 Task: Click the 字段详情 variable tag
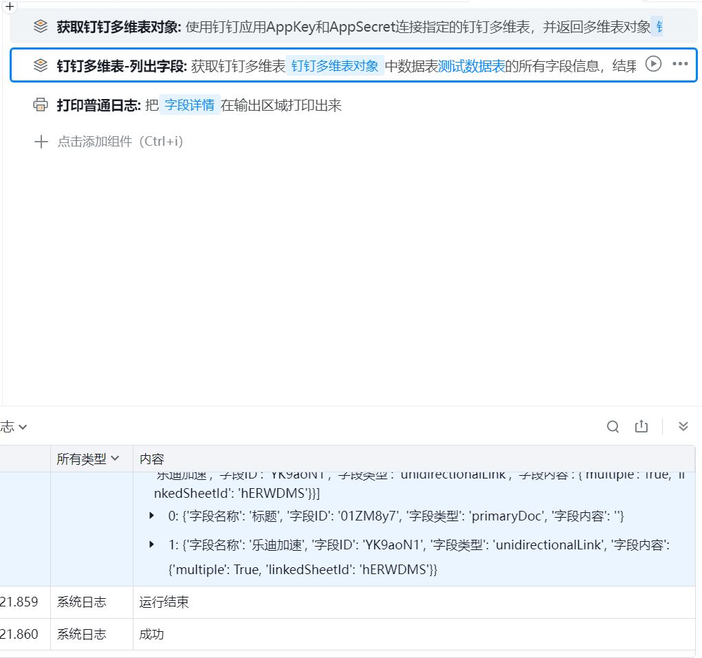189,105
